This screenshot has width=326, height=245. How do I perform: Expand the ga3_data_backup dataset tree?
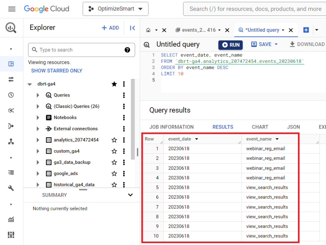click(38, 162)
